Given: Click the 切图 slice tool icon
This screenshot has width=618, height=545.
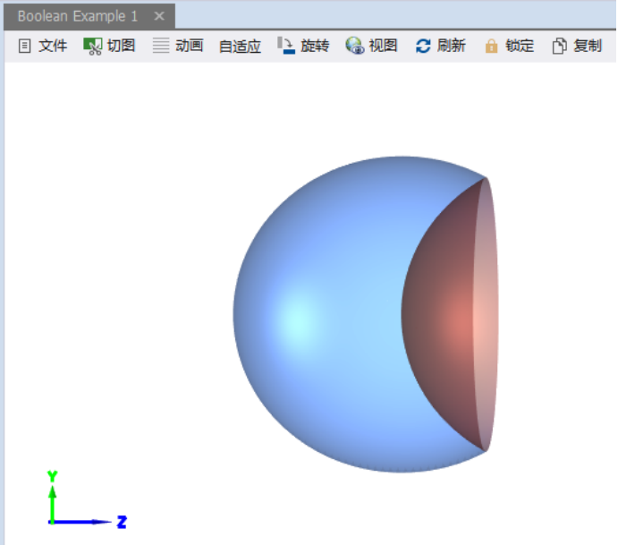Looking at the screenshot, I should click(x=93, y=47).
